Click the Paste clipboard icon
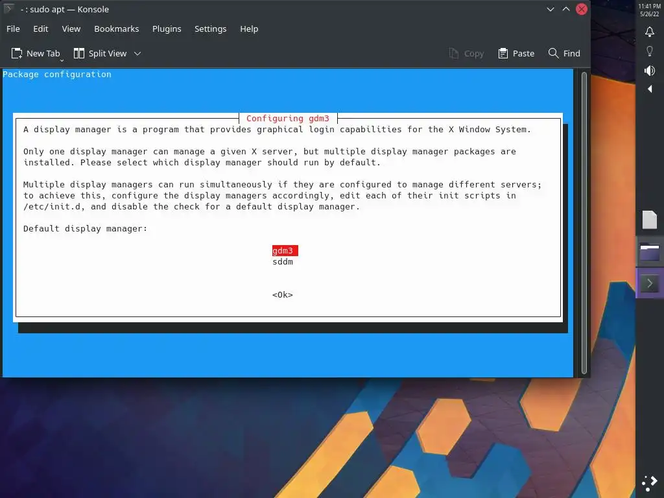The width and height of the screenshot is (664, 498). [503, 53]
